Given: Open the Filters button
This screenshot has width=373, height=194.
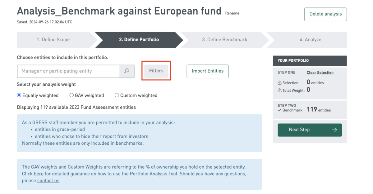Looking at the screenshot, I should point(156,71).
